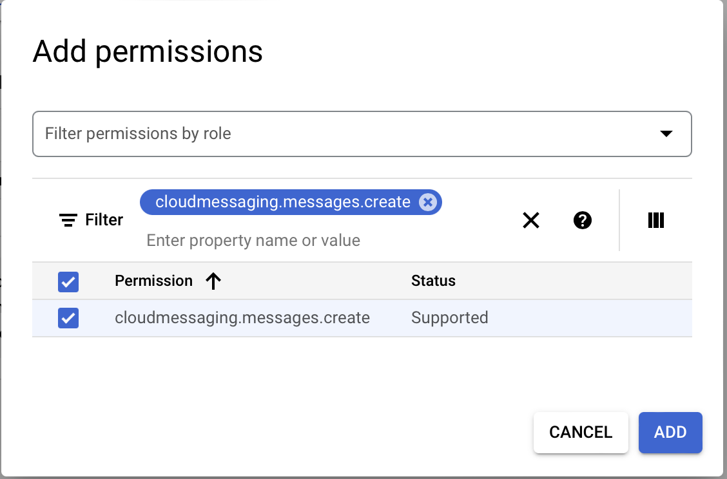Open column display options icon
727x479 pixels.
pyautogui.click(x=656, y=220)
